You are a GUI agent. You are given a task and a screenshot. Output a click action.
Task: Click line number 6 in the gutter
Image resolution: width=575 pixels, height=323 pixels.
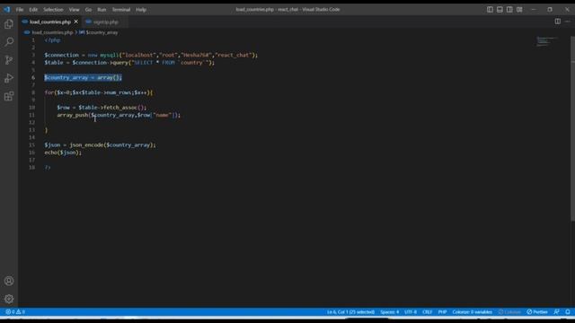point(33,78)
